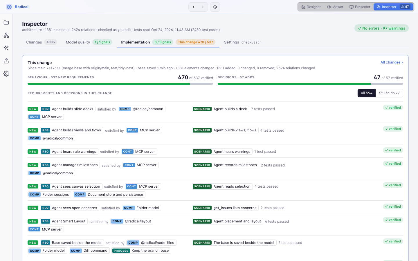Open the Changes tab
This screenshot has width=418, height=261.
pos(41,42)
